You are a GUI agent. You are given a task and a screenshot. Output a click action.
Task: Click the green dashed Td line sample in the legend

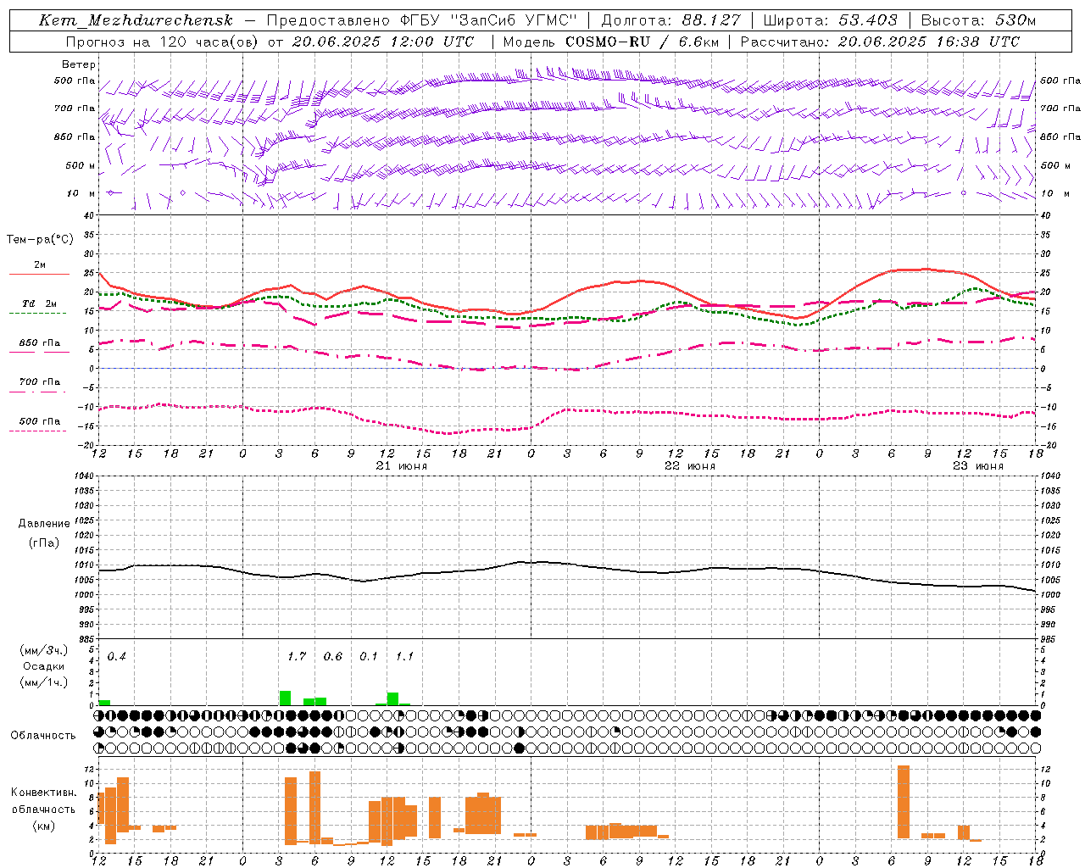[39, 314]
